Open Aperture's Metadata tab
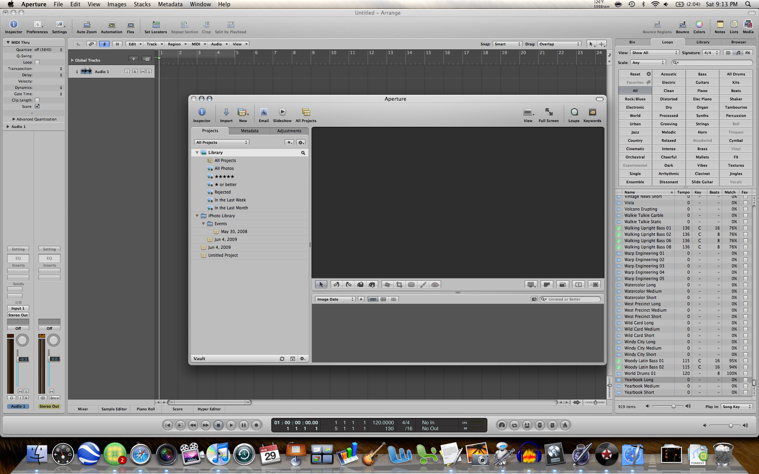The image size is (759, 474). click(x=249, y=131)
